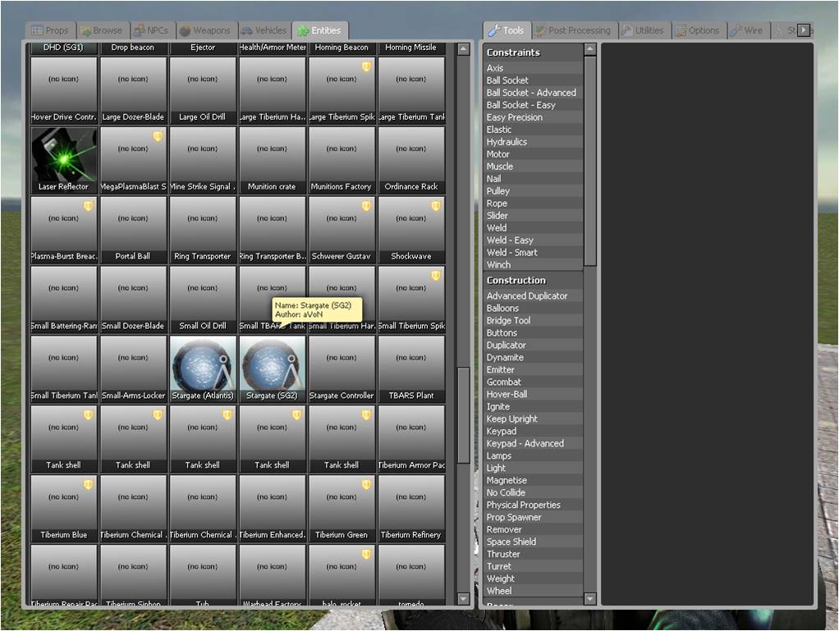
Task: Click the tool list scroll-down arrow
Action: tap(589, 599)
